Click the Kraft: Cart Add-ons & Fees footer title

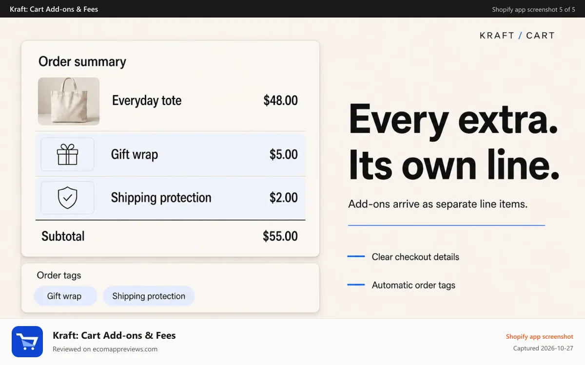pyautogui.click(x=114, y=335)
